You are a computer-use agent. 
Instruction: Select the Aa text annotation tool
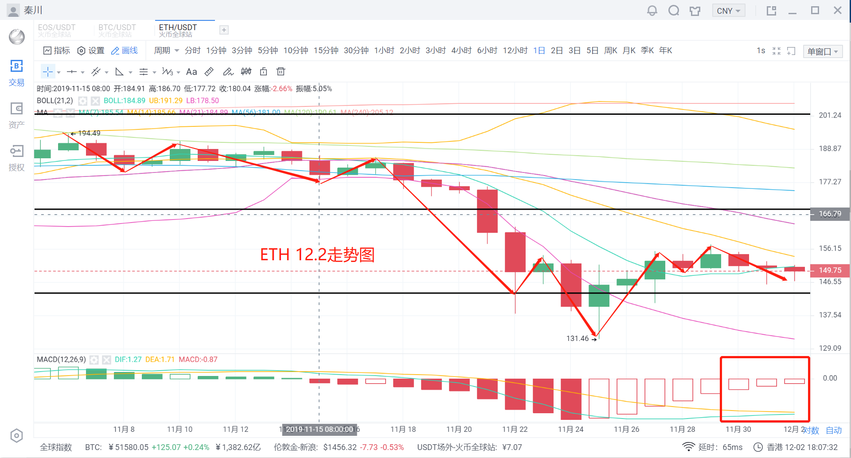click(191, 71)
